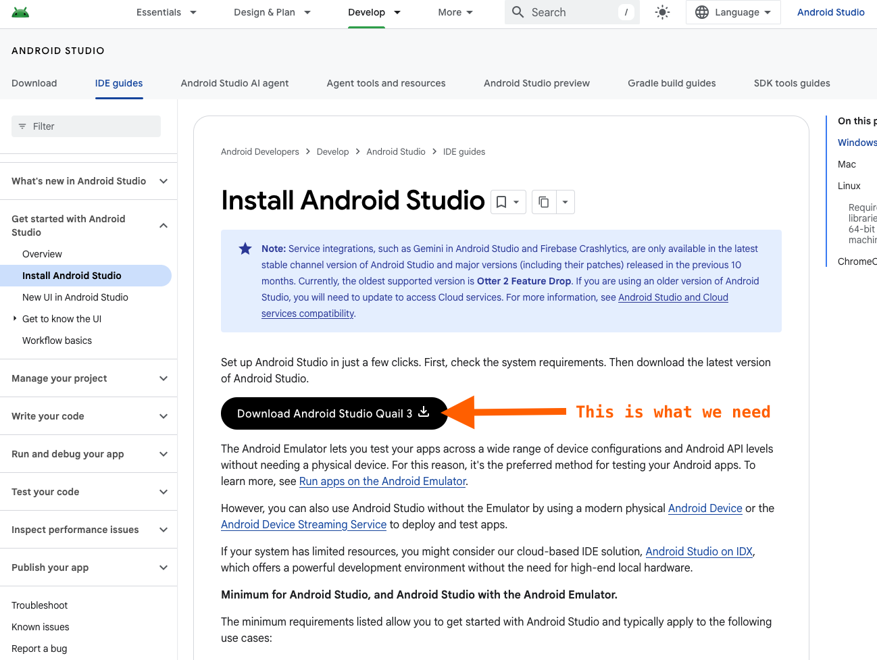This screenshot has width=877, height=660.
Task: Open the Troubleshoot sidebar link
Action: click(39, 605)
